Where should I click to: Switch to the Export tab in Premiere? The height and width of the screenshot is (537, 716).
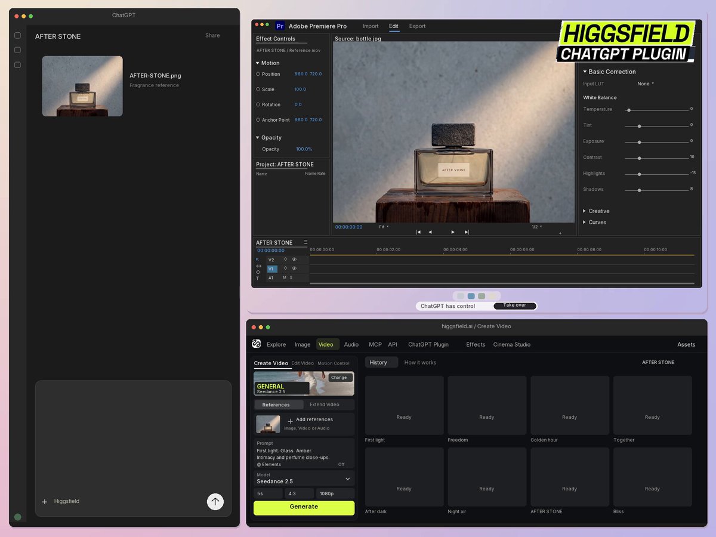point(417,26)
